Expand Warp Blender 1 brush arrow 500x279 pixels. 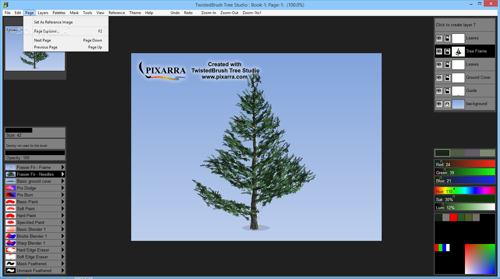63,243
